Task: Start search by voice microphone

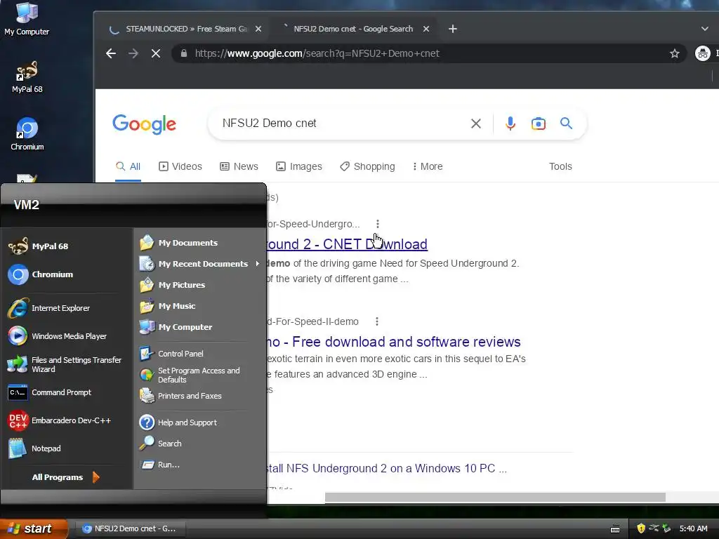Action: click(x=510, y=124)
